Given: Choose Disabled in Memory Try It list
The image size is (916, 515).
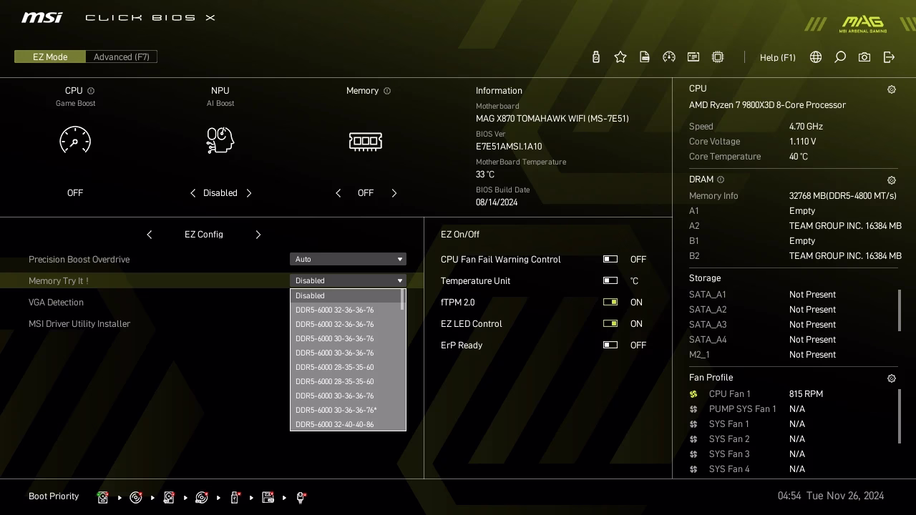Looking at the screenshot, I should click(x=346, y=295).
